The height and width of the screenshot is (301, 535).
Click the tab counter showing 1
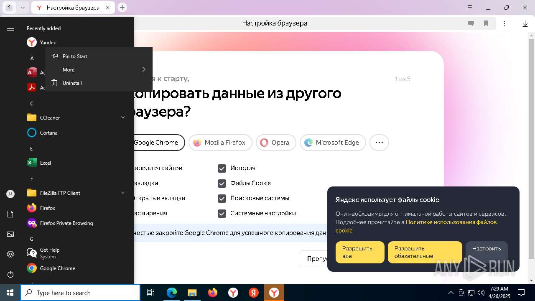[10, 8]
